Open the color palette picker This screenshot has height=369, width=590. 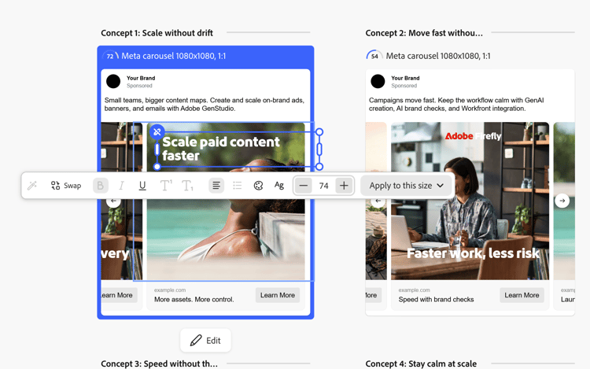pyautogui.click(x=258, y=186)
